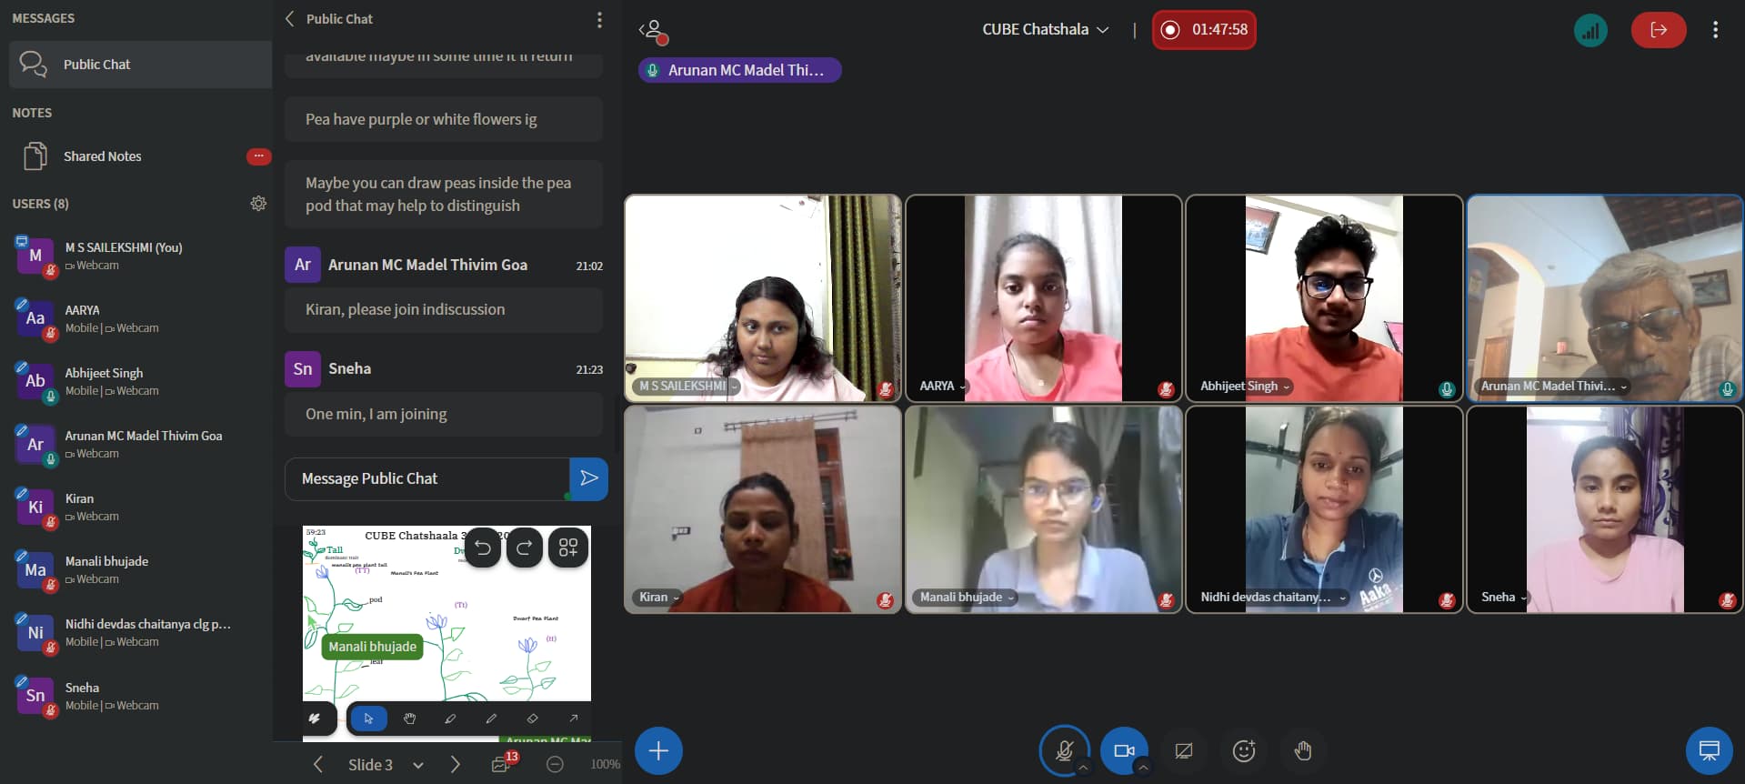
Task: Toggle the webcam sharing button
Action: click(x=1124, y=750)
